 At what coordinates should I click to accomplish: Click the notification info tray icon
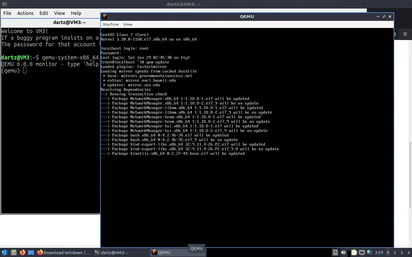[369, 252]
